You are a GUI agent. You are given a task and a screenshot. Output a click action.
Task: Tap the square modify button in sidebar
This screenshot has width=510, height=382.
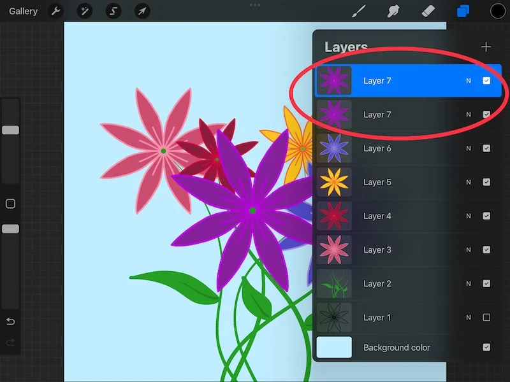point(10,204)
